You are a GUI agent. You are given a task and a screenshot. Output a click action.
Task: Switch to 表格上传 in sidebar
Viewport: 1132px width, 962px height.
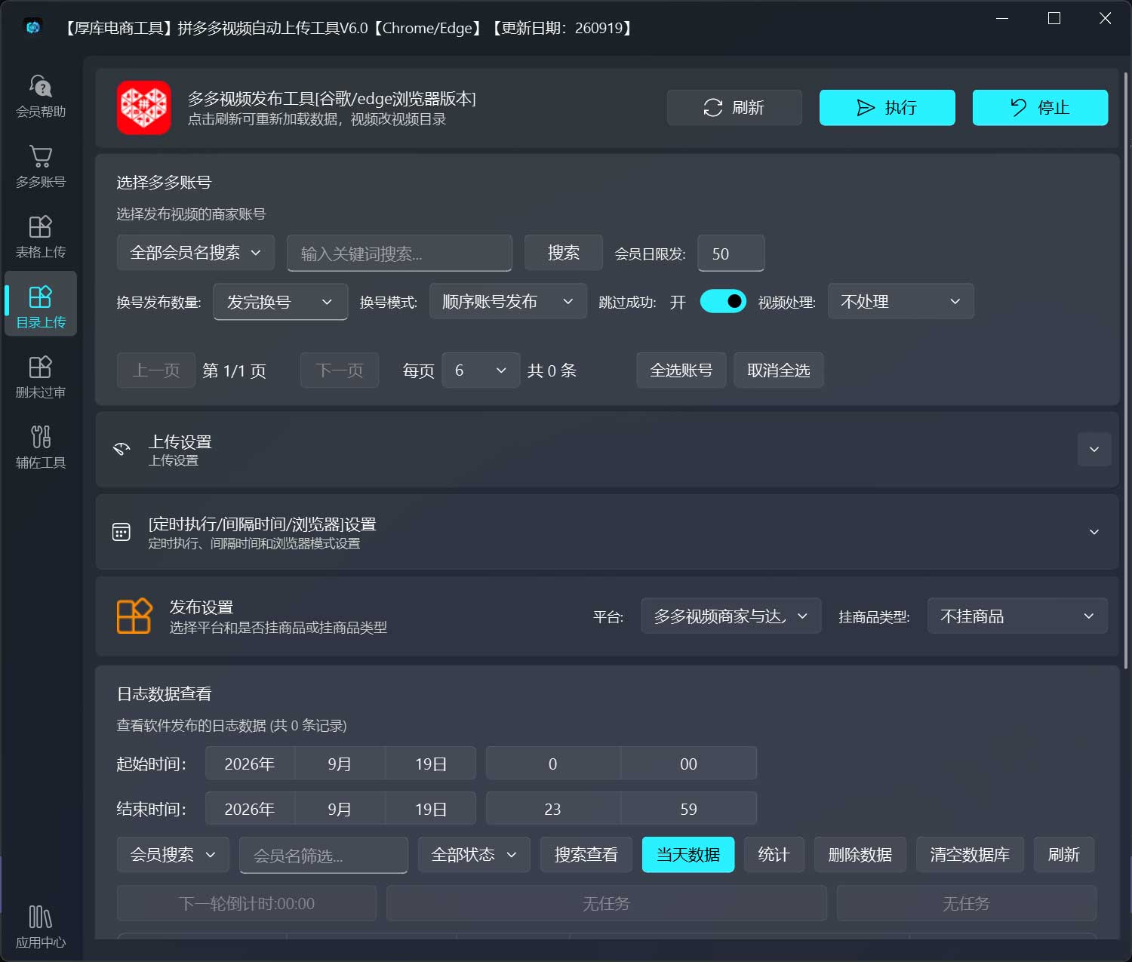pyautogui.click(x=41, y=235)
